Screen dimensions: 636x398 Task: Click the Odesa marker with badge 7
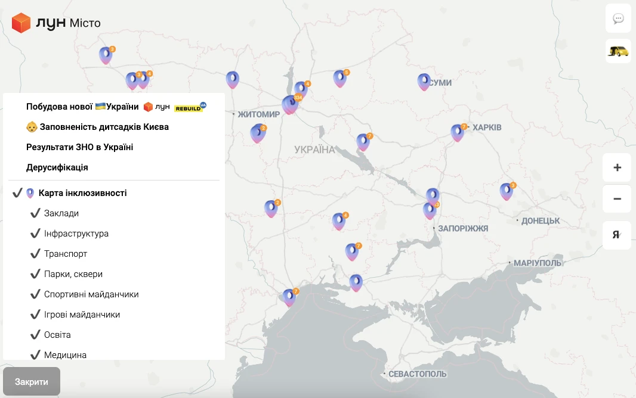click(x=289, y=297)
